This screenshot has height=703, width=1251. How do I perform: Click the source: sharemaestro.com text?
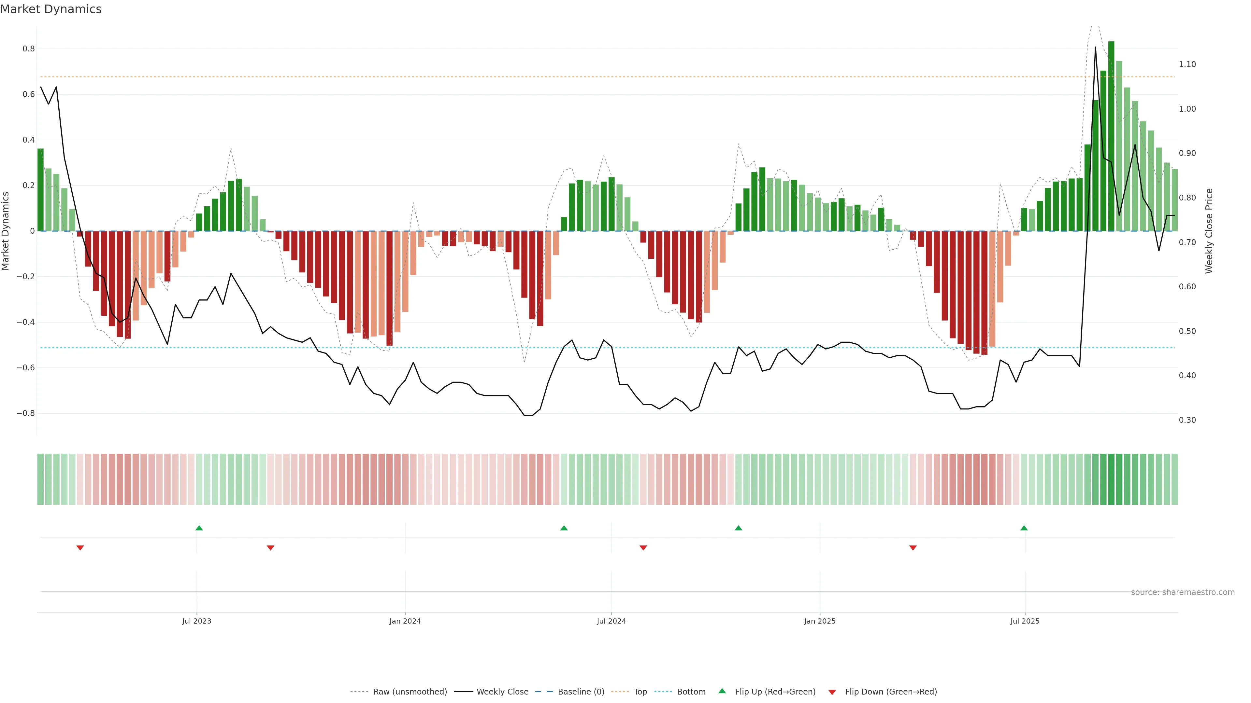coord(1183,592)
